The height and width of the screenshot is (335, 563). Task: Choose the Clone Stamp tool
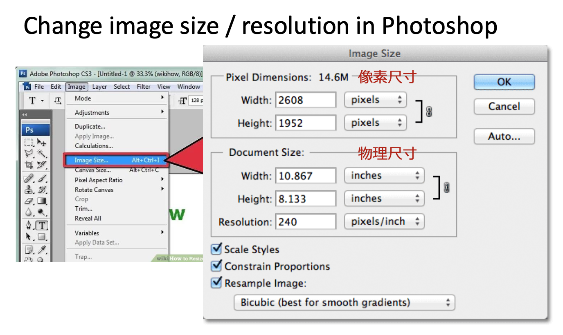(29, 190)
